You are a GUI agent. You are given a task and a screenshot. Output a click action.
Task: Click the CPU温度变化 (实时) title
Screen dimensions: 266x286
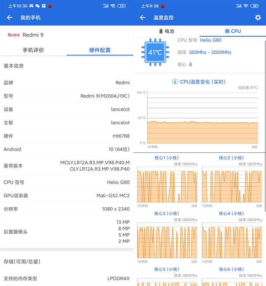(203, 82)
